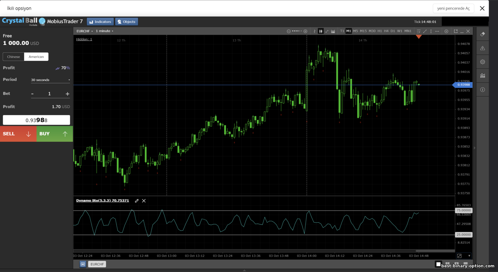
Task: Increase the bet with plus button
Action: [67, 94]
